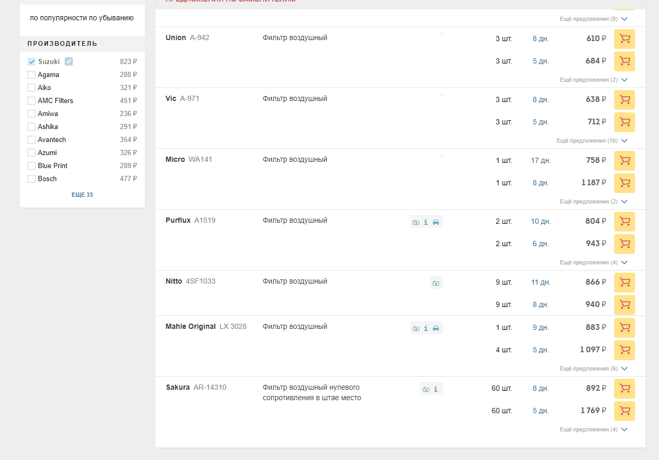
Task: Expand more offers (10) for Vic A-971
Action: tap(592, 141)
